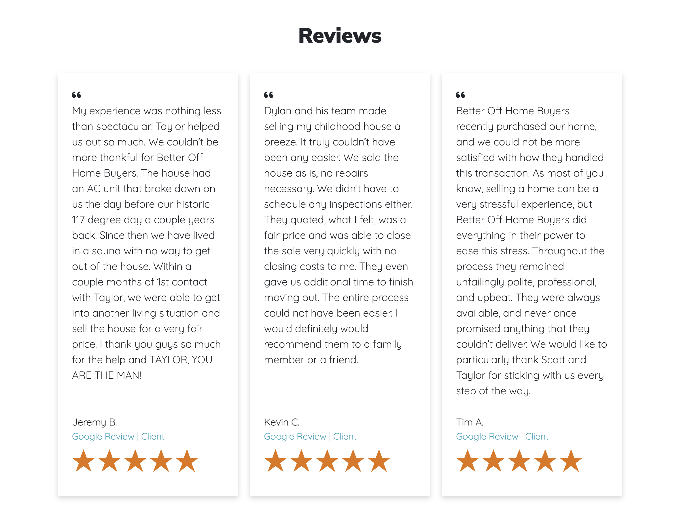Click the first star under Kevin C.
This screenshot has height=526, width=677.
coord(275,461)
